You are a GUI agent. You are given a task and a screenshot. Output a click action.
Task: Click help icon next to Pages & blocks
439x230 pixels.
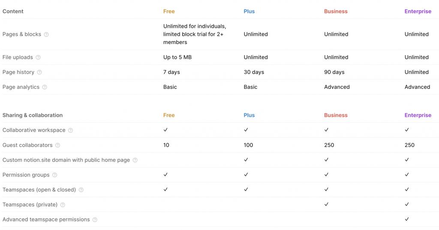pos(46,35)
